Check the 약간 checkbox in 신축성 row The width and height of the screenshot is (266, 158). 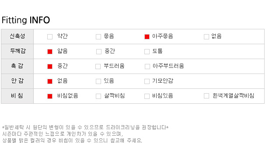click(50, 37)
